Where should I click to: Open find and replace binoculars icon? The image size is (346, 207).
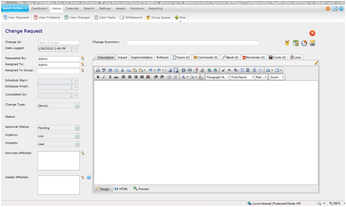click(110, 70)
